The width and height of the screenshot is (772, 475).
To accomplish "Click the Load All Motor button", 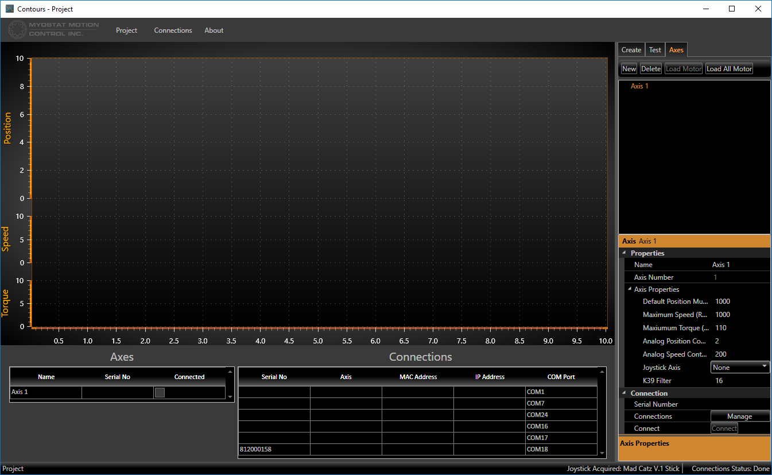I will tap(729, 69).
